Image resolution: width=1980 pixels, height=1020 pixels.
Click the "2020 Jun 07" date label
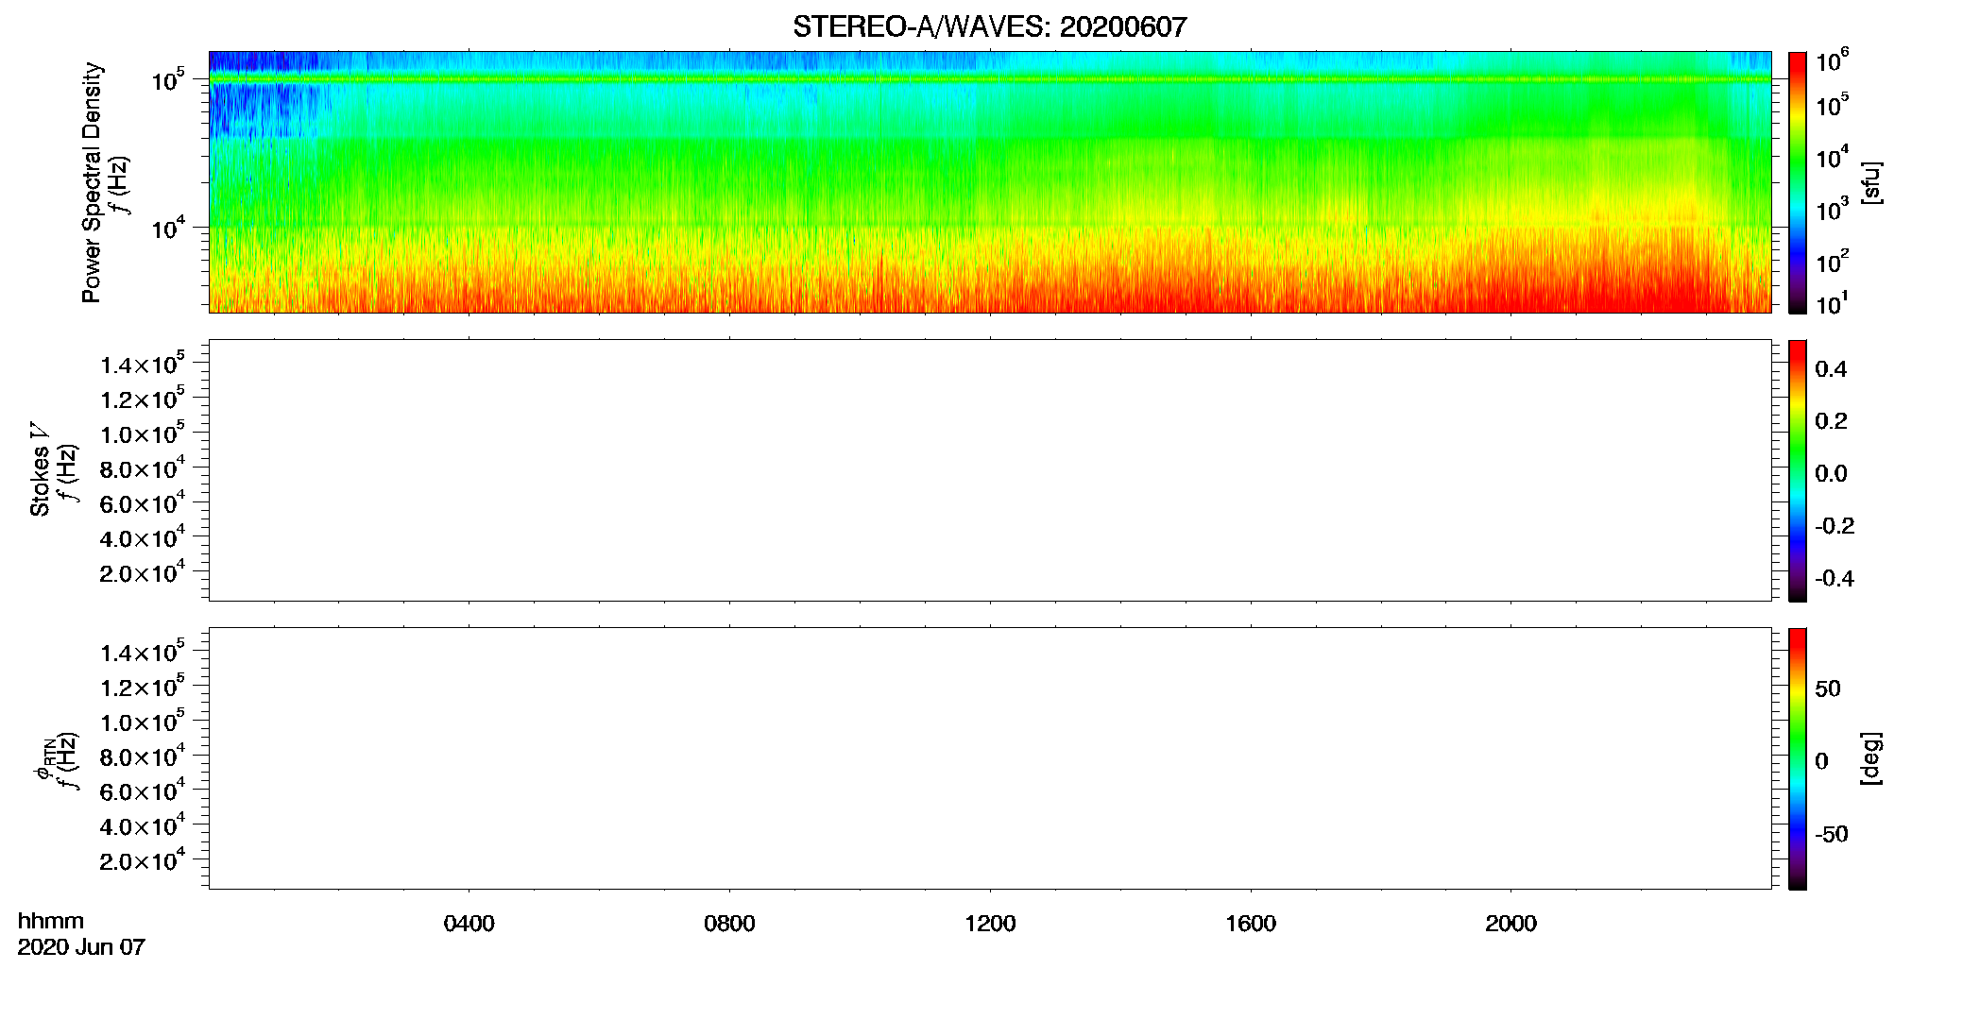coord(81,947)
